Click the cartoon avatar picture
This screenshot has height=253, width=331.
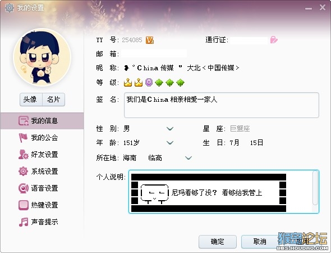point(42,57)
